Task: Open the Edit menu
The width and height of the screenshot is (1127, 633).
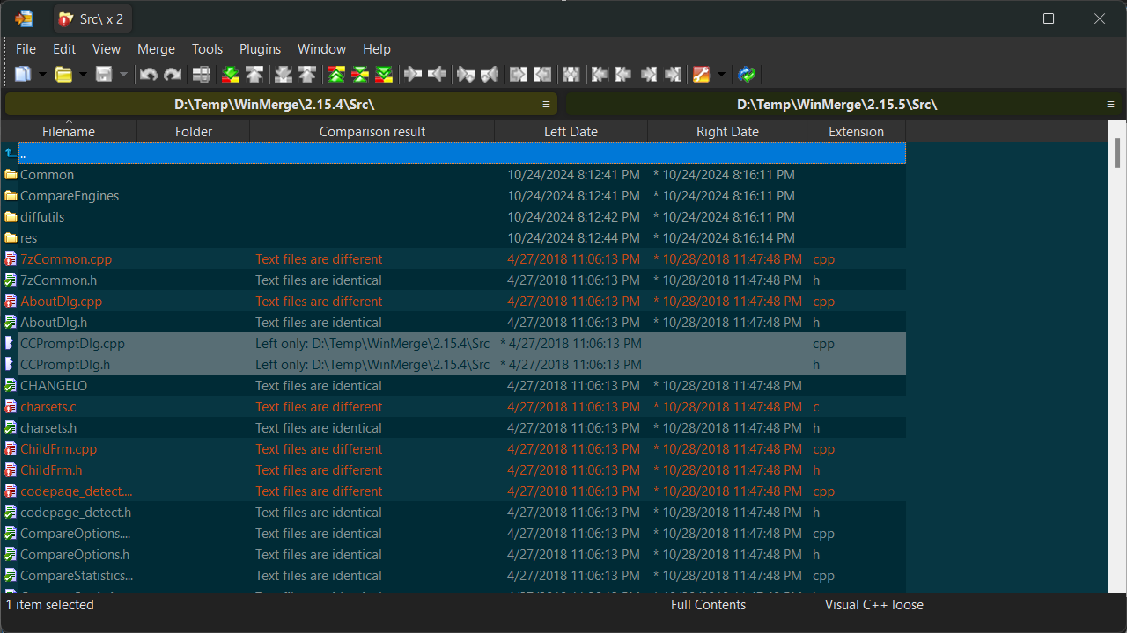Action: pos(64,49)
